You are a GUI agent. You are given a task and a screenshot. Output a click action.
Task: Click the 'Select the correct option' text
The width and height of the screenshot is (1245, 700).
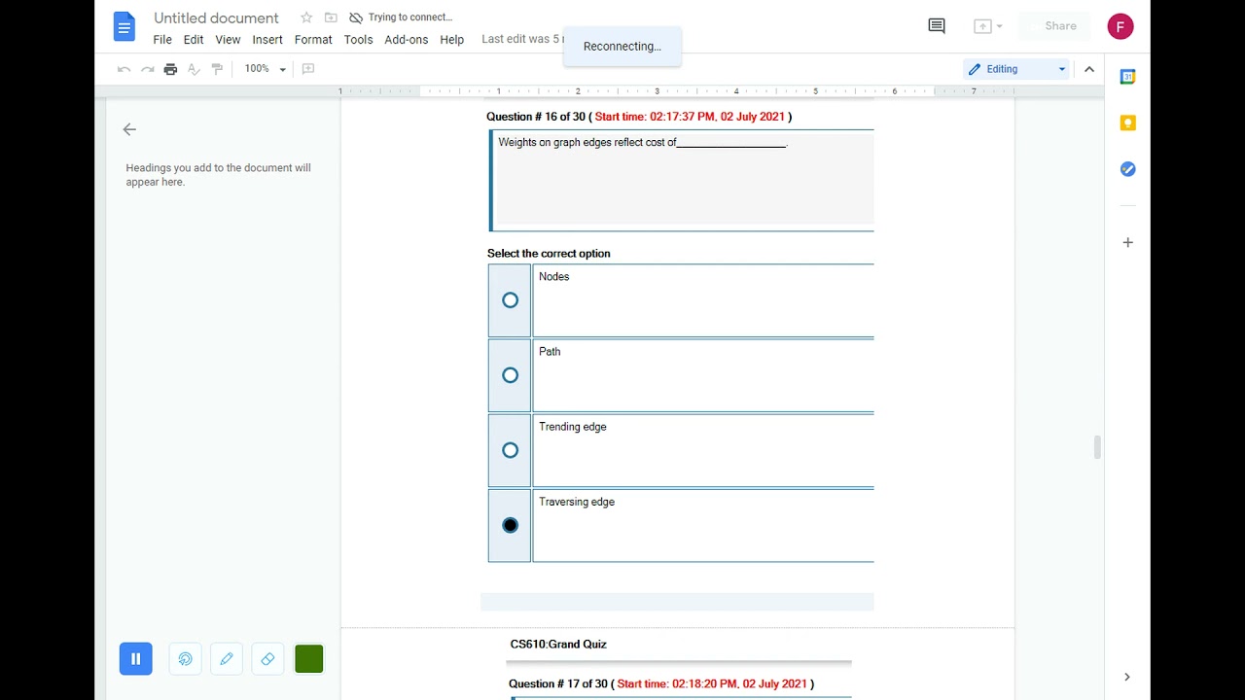[x=549, y=254]
